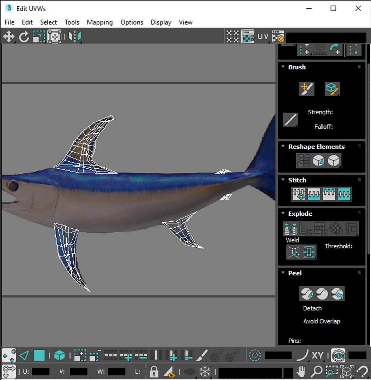Open the Options menu
Viewport: 371px width, 380px height.
132,22
